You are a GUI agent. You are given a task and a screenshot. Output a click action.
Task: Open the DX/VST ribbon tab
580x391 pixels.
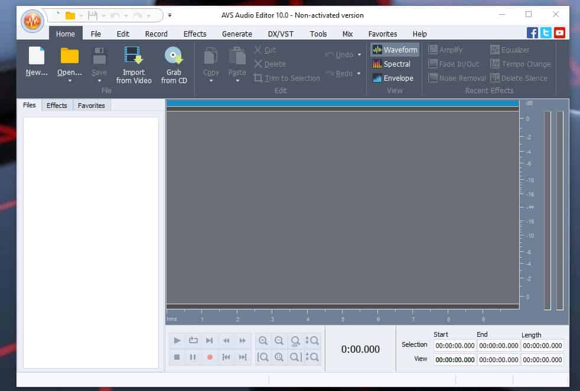(281, 34)
